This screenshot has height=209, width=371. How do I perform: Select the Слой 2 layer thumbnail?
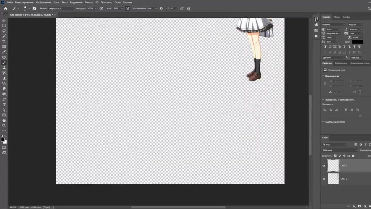point(333,179)
